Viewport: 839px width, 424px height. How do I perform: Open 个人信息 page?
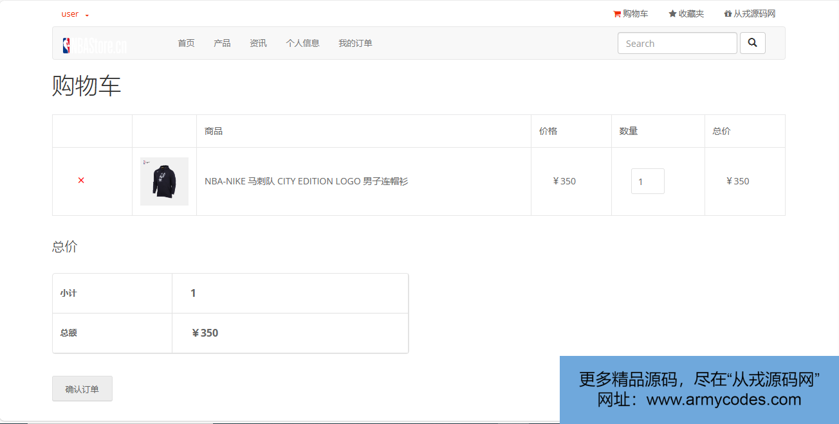(x=302, y=43)
